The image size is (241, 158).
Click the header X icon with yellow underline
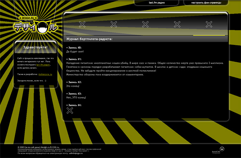(x=209, y=24)
